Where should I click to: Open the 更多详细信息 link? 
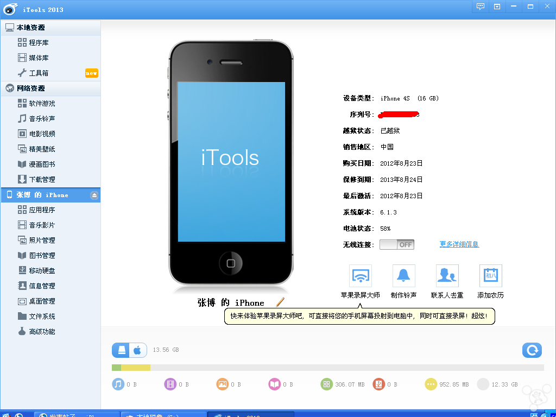(459, 244)
